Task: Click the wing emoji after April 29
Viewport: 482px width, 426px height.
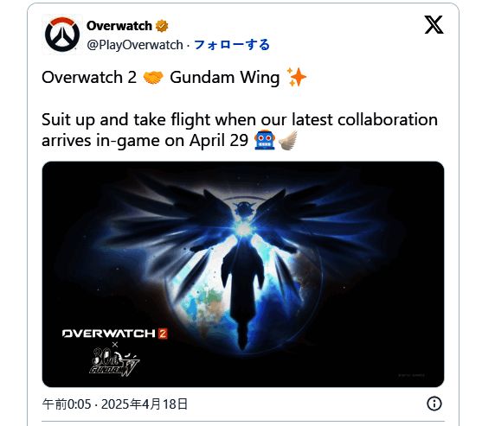Action: point(288,140)
